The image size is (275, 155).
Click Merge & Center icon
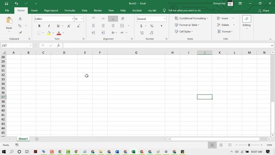[122, 26]
